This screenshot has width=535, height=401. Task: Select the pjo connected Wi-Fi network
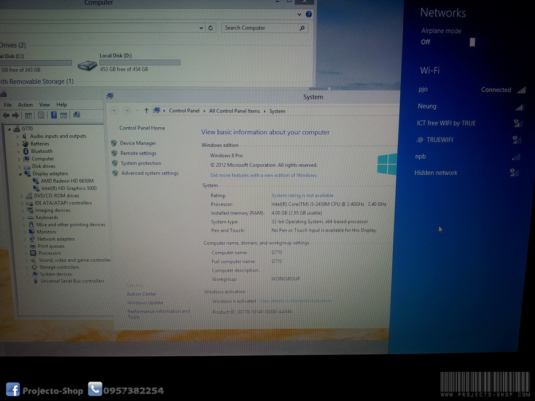(472, 90)
